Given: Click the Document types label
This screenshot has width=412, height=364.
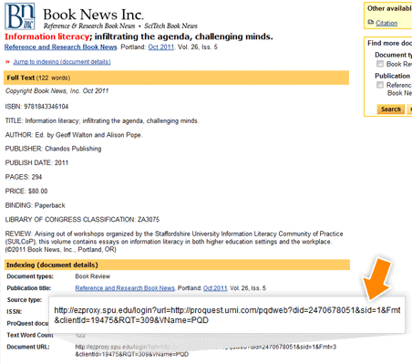Looking at the screenshot, I should click(x=30, y=276).
